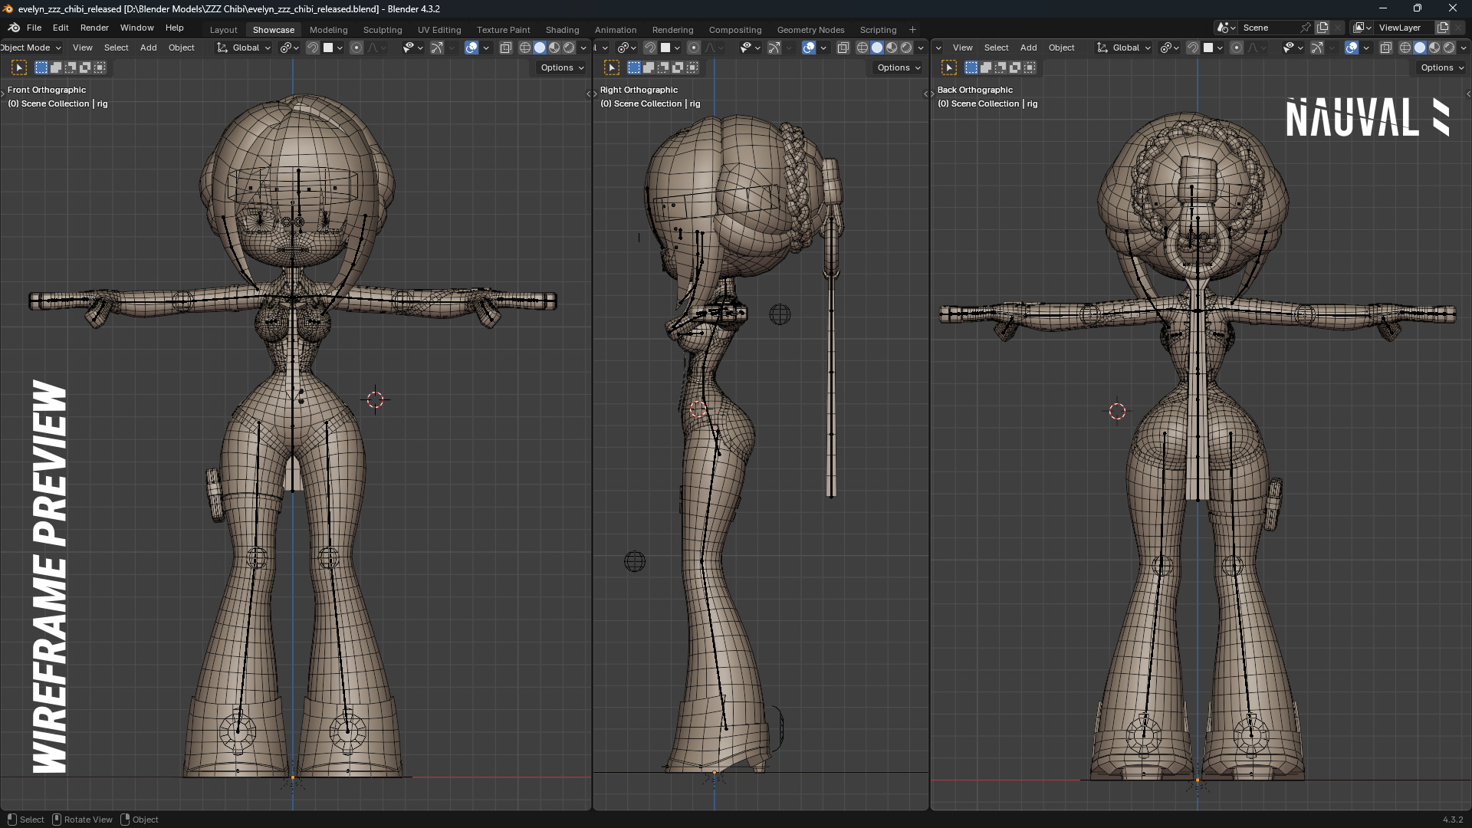Click white snap target swatch in Front header
This screenshot has width=1472, height=828.
(x=328, y=48)
